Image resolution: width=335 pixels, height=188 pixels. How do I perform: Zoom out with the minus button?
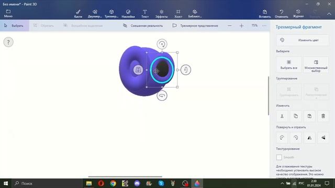[x=230, y=26]
